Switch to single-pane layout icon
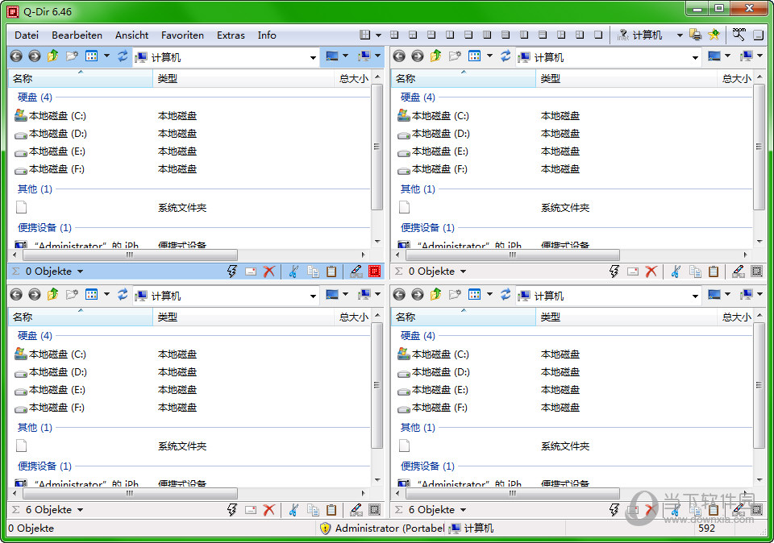Screen dimensions: 774x543 pos(597,35)
